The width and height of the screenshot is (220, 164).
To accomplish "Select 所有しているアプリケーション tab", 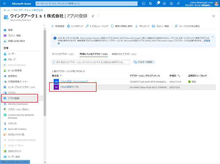I will [x=94, y=54].
